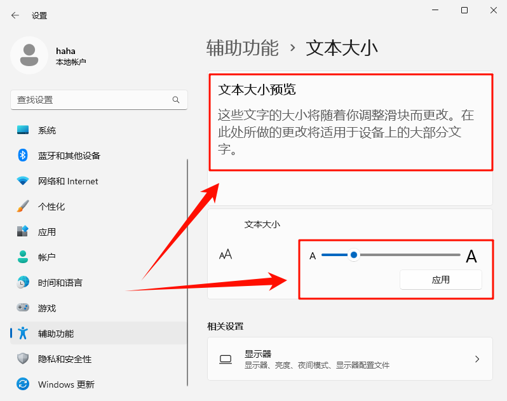Click the 个性化 paintbrush icon
Screen dimensions: 507x401
pyautogui.click(x=23, y=207)
